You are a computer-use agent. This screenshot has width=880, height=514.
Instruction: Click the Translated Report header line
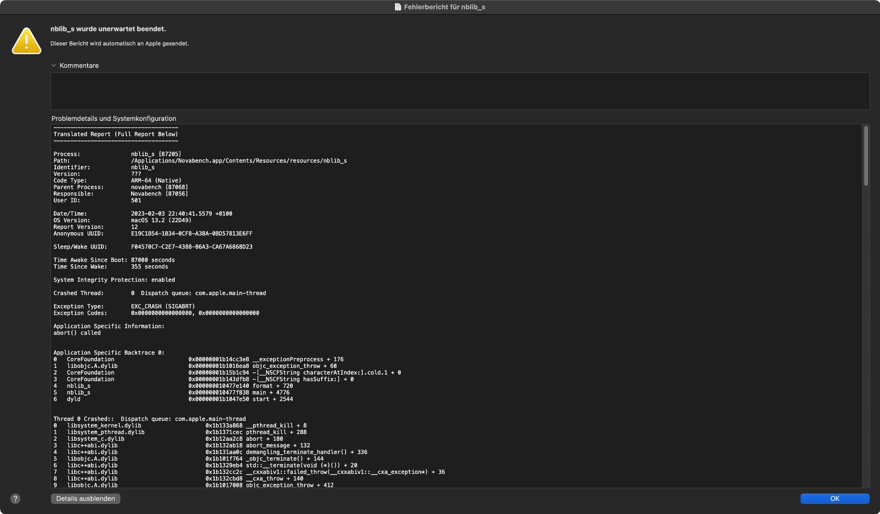(x=116, y=134)
